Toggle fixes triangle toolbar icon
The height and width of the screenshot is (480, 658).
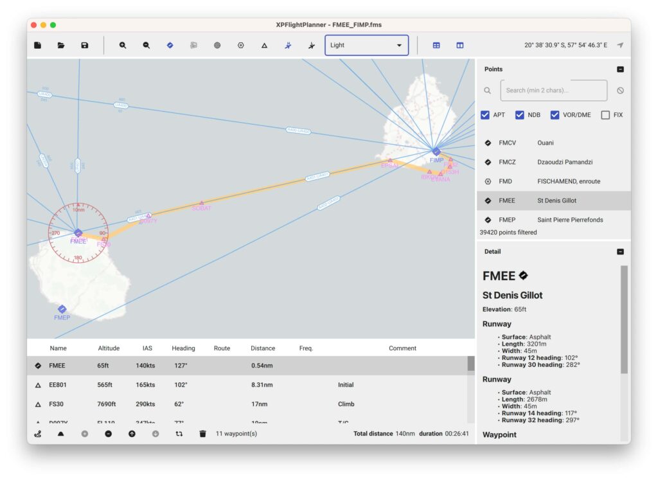(x=264, y=46)
